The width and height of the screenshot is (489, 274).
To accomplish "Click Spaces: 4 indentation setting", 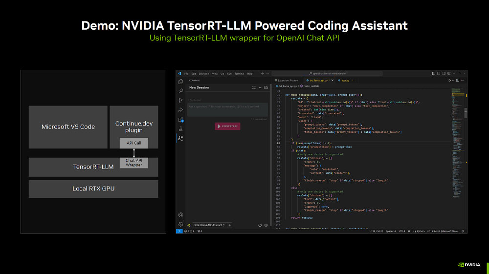I will [391, 232].
